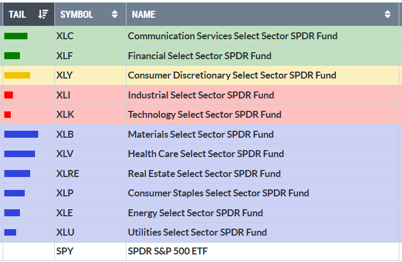The image size is (402, 262).
Task: Click XLI red tail indicator
Action: (x=9, y=95)
